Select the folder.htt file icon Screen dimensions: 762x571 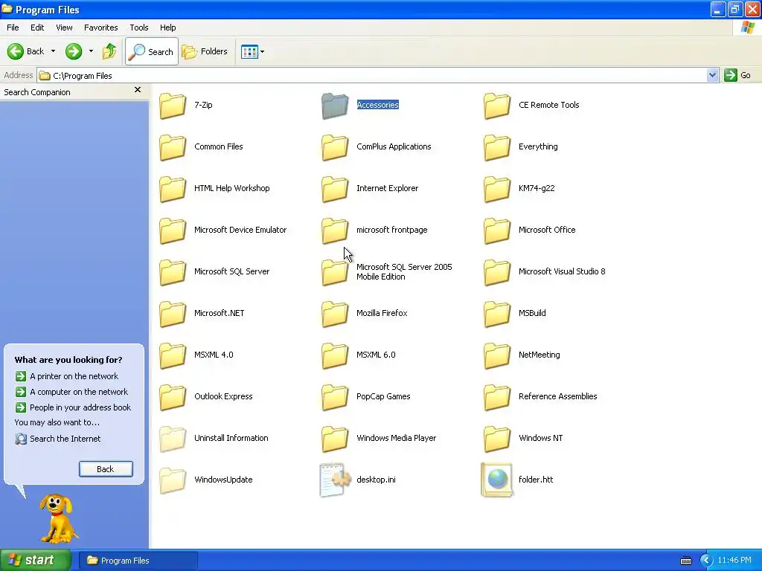pyautogui.click(x=496, y=480)
